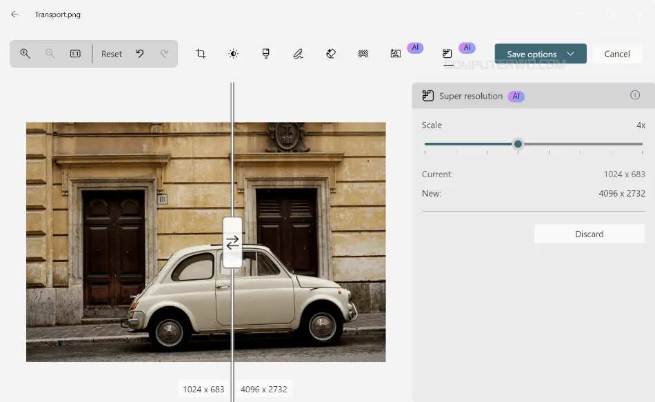Click the Discard button
The image size is (655, 402).
[589, 234]
